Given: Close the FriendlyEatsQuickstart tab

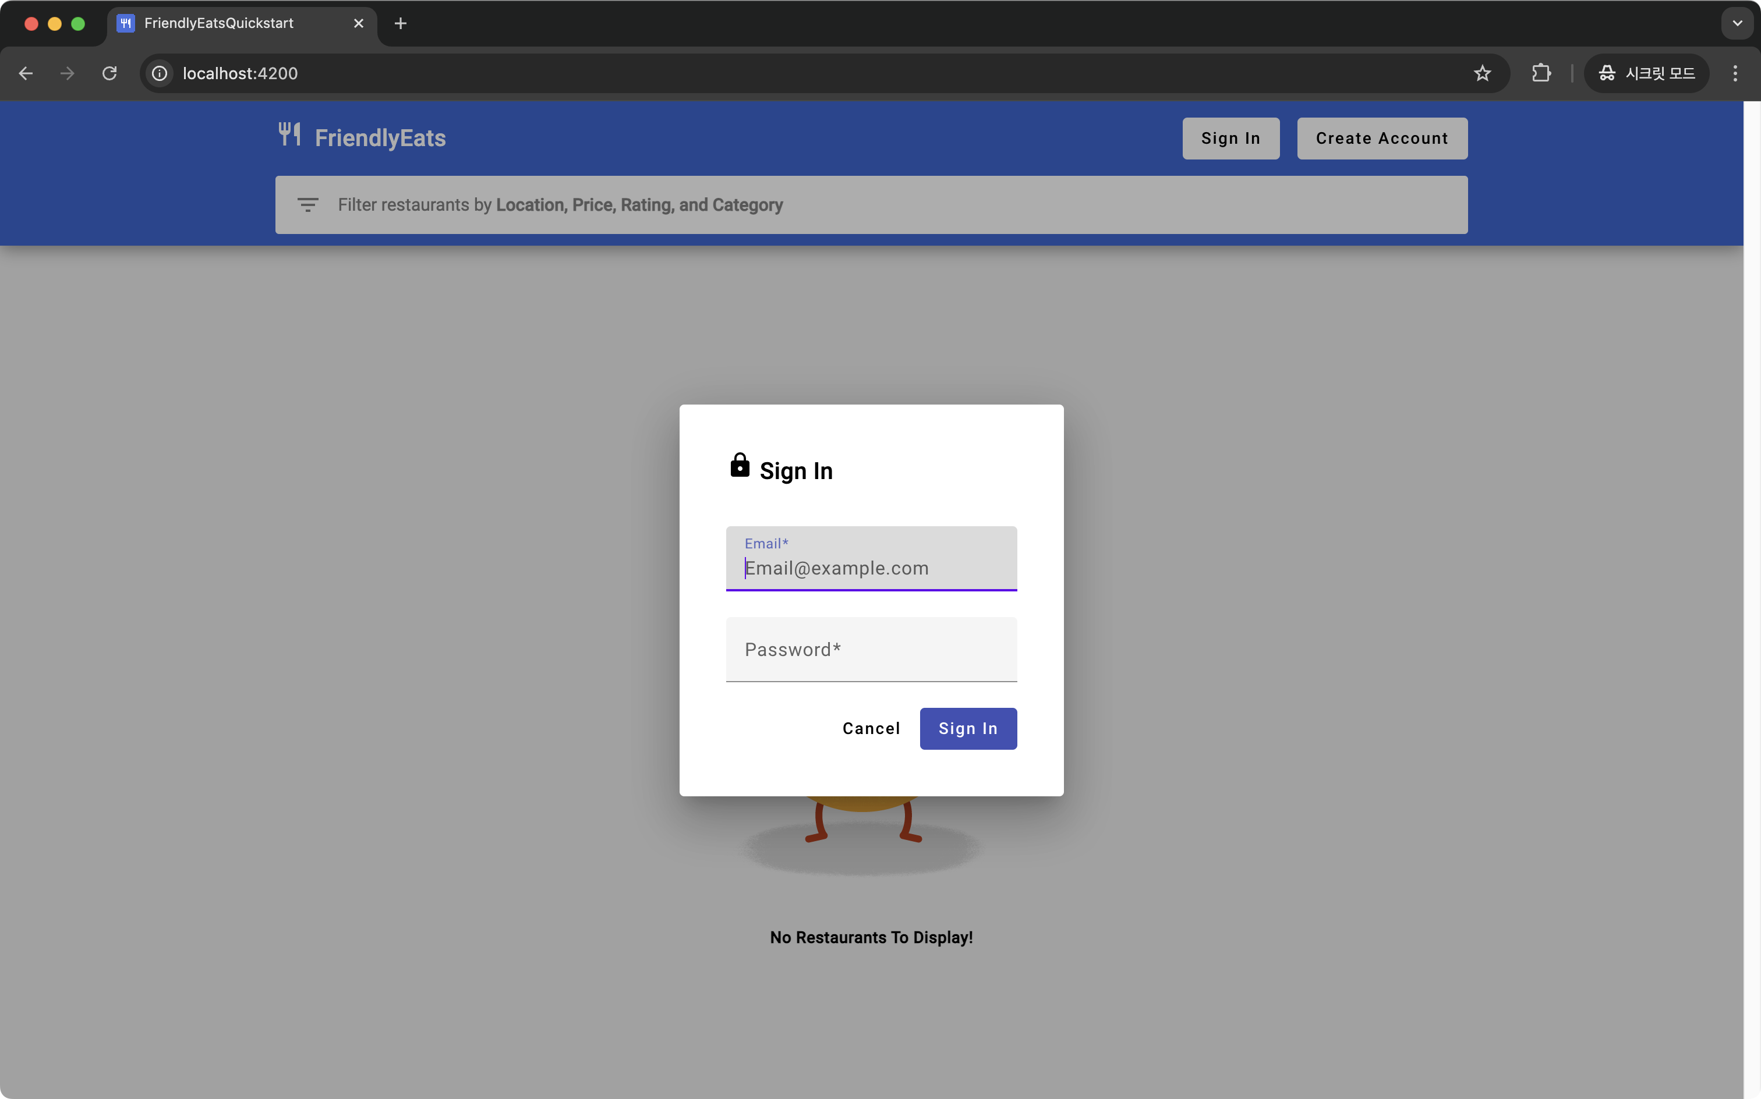Looking at the screenshot, I should tap(359, 23).
